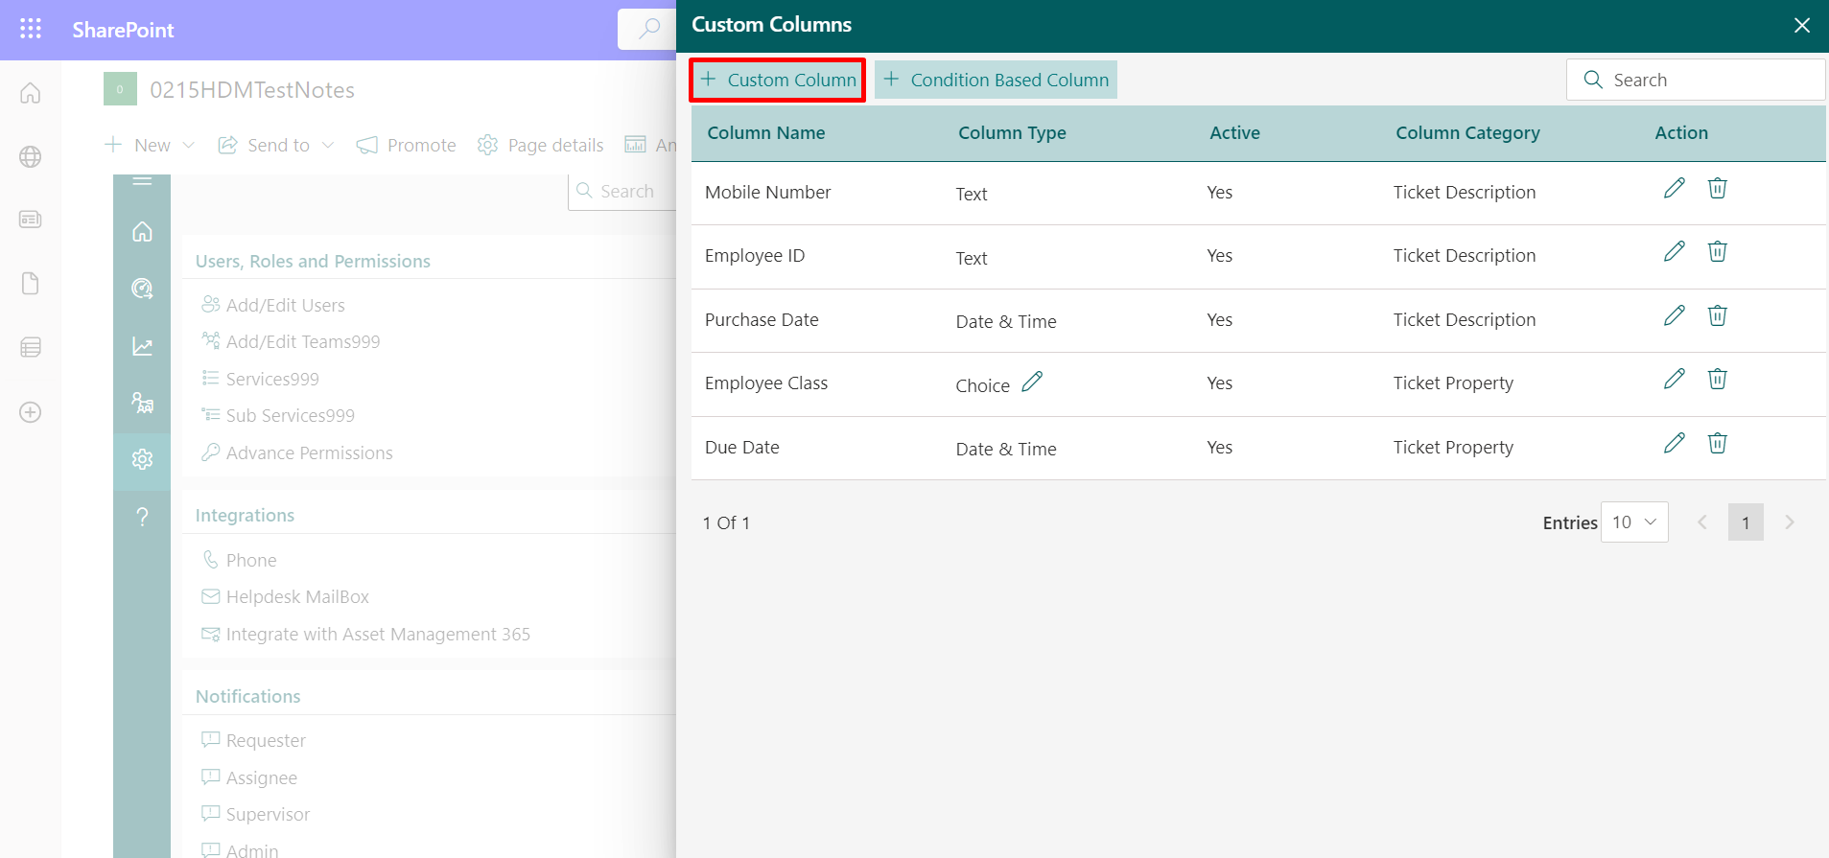Toggle the helpdesk hamburger menu
This screenshot has width=1829, height=858.
click(142, 180)
